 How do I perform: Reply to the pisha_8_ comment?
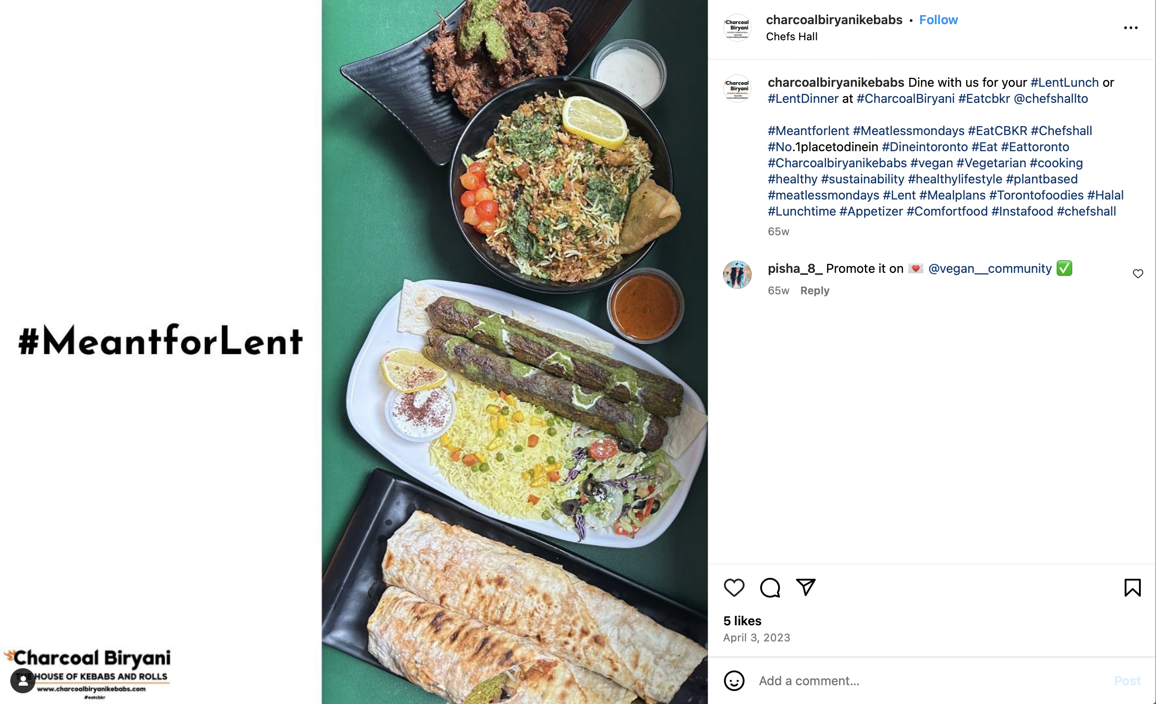tap(814, 291)
